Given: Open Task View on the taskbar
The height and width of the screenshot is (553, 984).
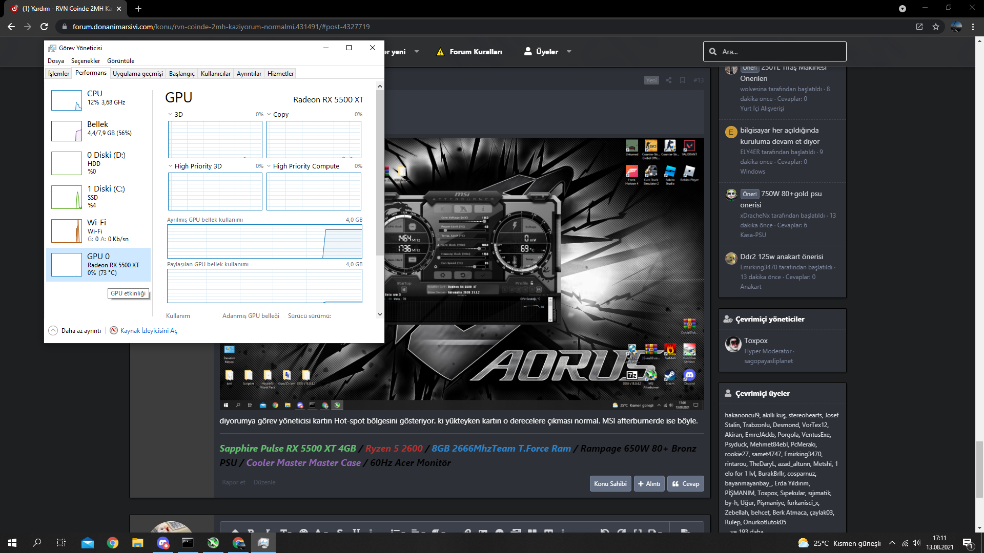Looking at the screenshot, I should click(x=61, y=543).
